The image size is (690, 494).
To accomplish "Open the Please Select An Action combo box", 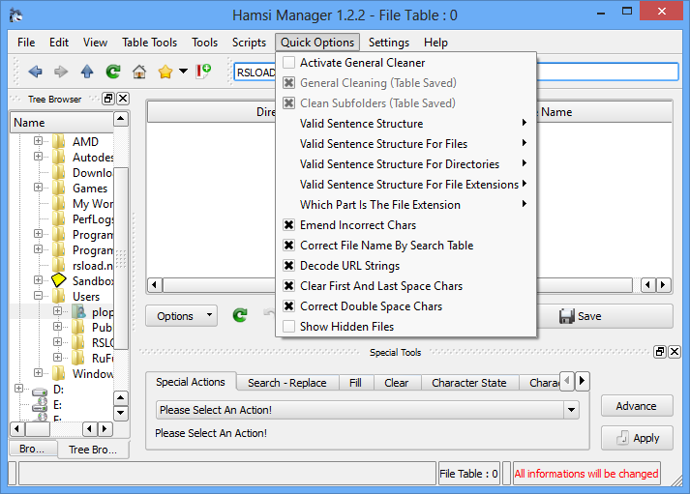I will coord(368,410).
